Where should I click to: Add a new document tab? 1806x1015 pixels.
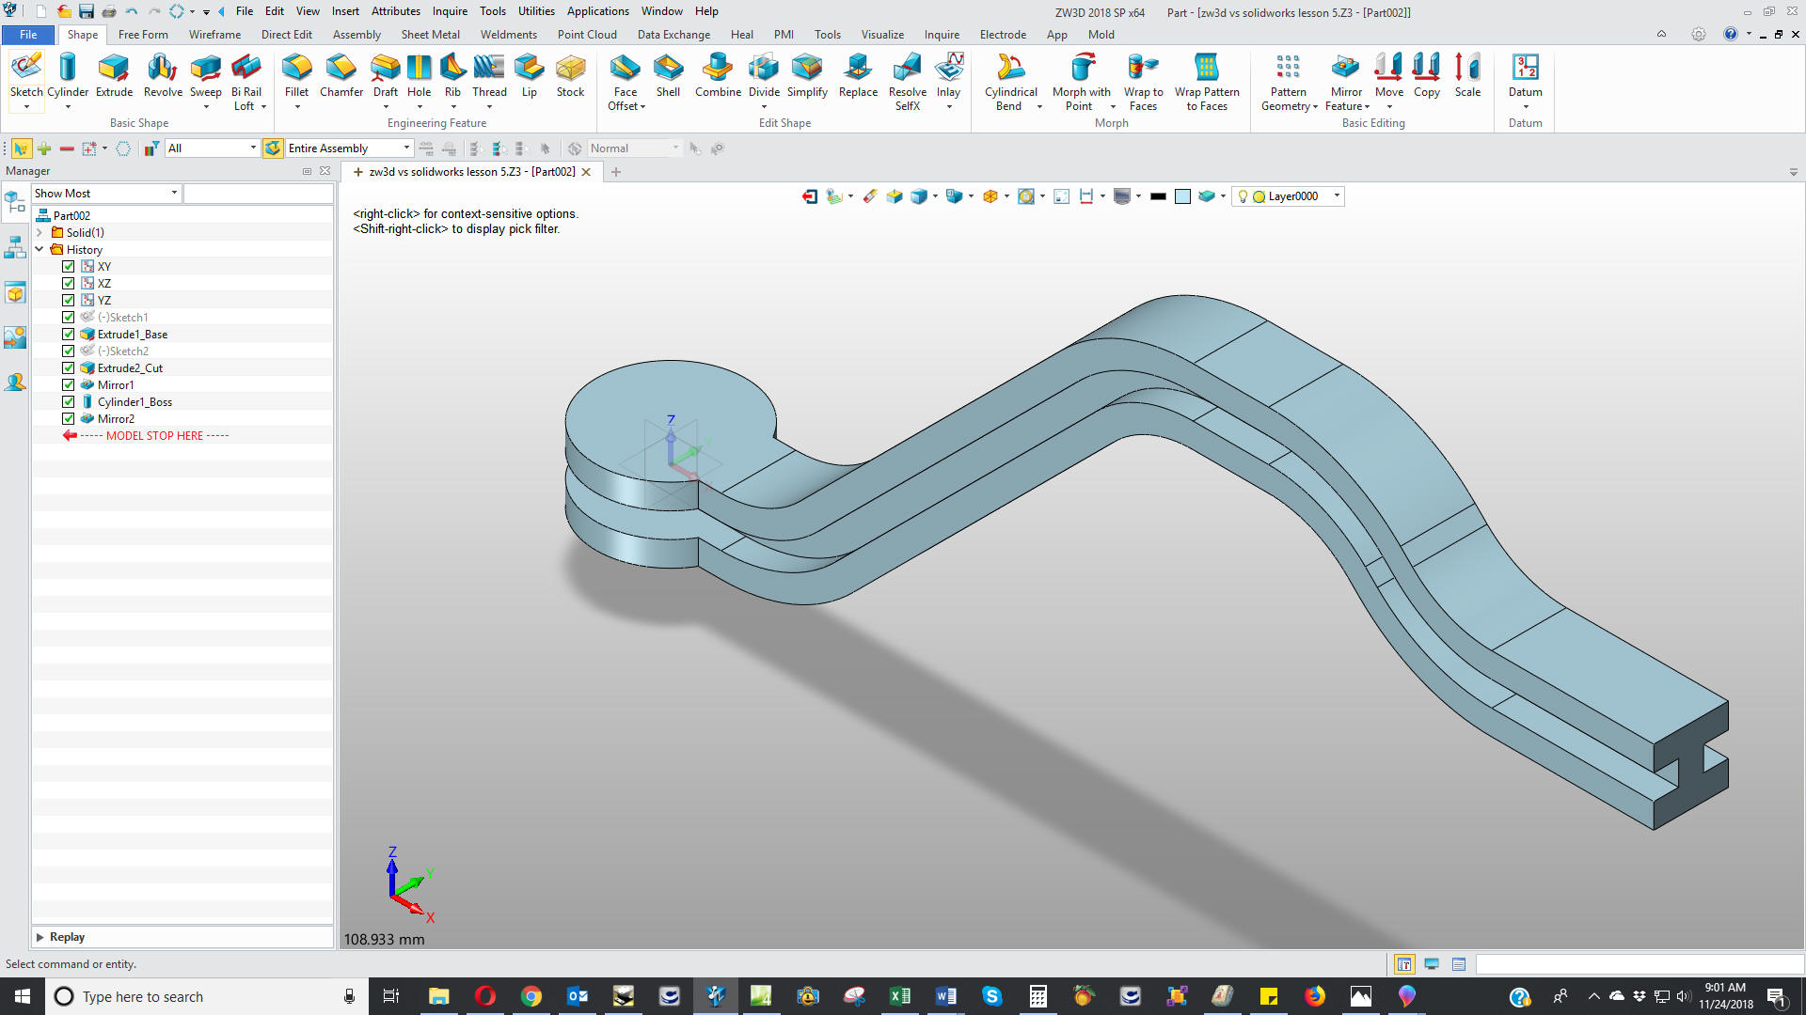coord(616,172)
